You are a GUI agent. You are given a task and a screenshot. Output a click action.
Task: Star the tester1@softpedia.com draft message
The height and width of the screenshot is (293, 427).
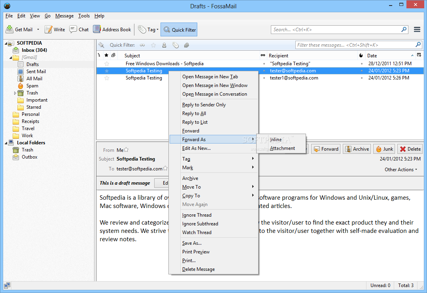tap(107, 78)
